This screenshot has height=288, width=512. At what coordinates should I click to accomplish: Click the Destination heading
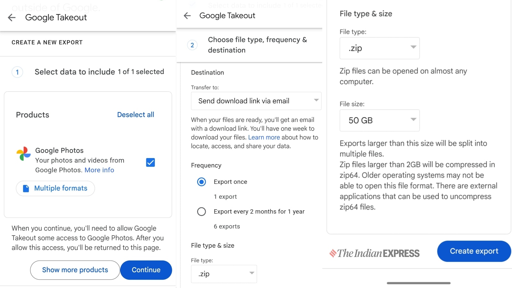pyautogui.click(x=207, y=73)
